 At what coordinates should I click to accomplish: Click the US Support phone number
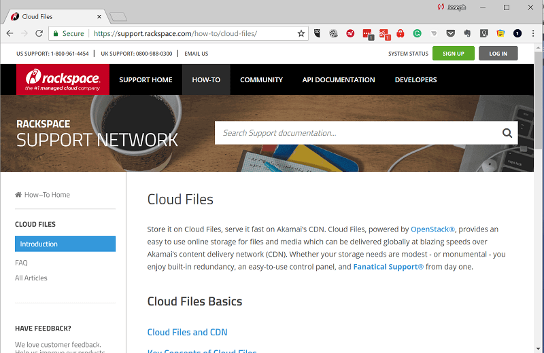coord(70,54)
